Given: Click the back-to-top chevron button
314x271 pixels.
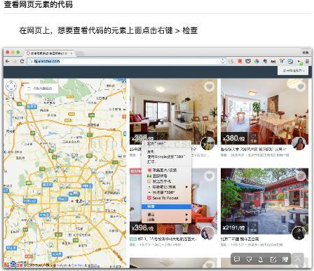Looking at the screenshot, I should click(297, 259).
